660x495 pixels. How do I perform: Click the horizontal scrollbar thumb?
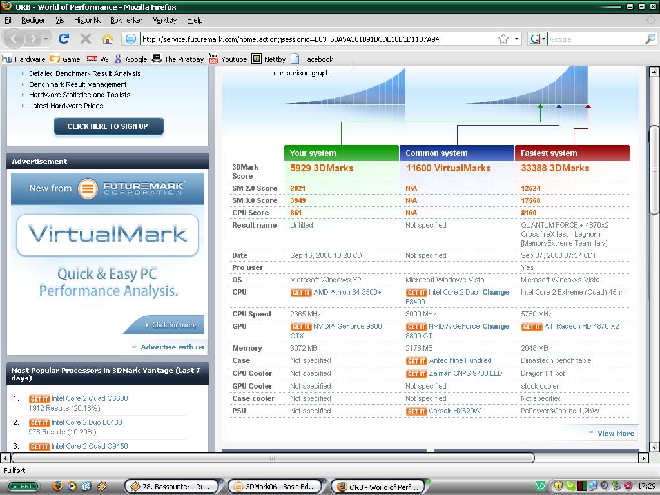click(x=273, y=458)
